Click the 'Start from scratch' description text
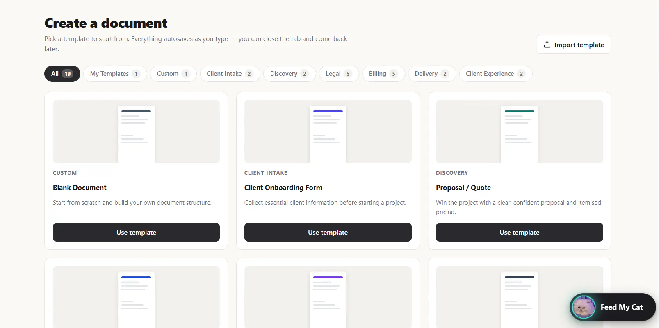Screen dimensions: 659x328 pyautogui.click(x=132, y=203)
